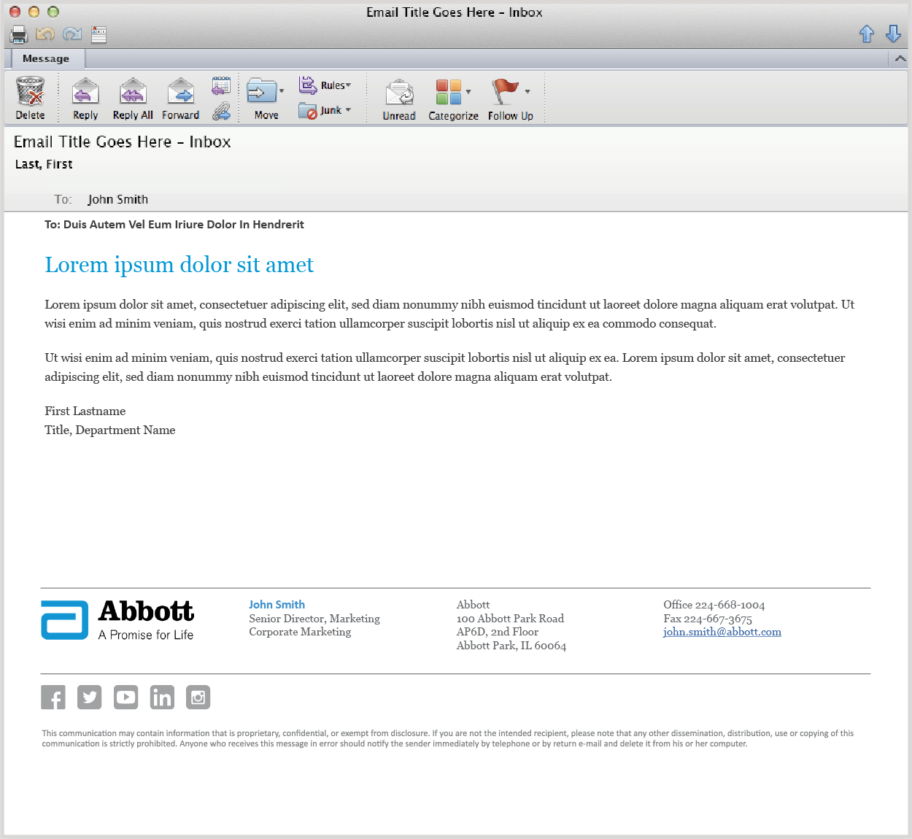Click the LinkedIn icon in the signature
912x839 pixels.
pyautogui.click(x=162, y=697)
